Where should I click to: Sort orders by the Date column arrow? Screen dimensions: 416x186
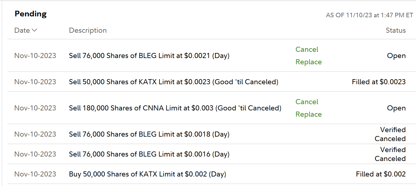34,30
